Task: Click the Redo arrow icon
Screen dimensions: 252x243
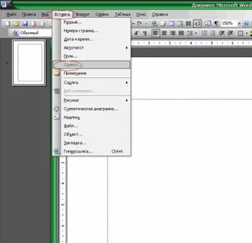Action: pos(140,23)
